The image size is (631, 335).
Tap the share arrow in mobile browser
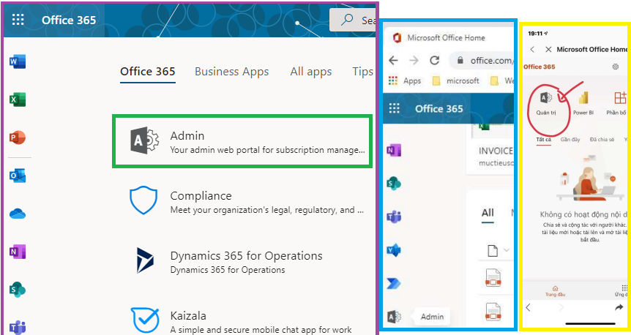coord(619,308)
